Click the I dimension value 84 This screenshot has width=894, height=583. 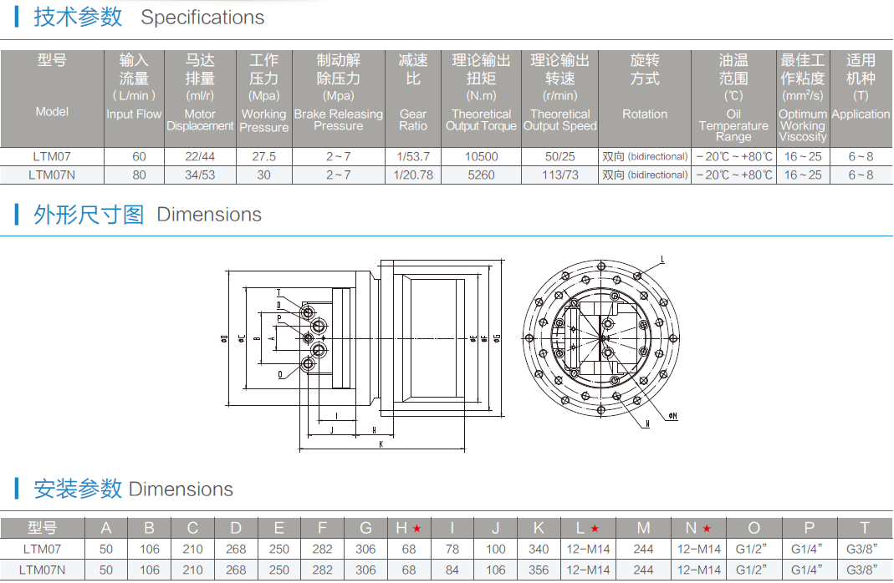[452, 570]
